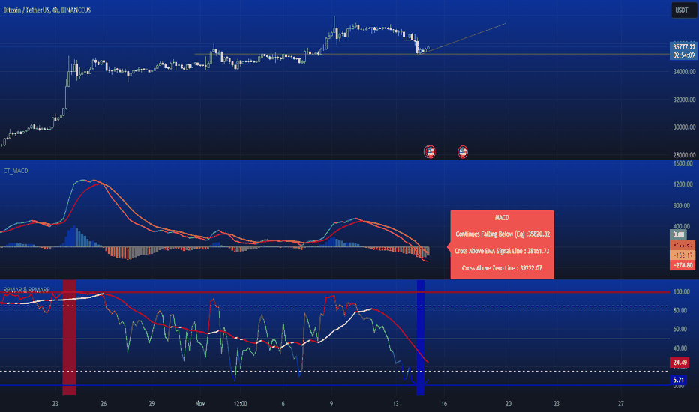
Task: Click the 40.00 RPMAR axis label
Action: pos(679,348)
